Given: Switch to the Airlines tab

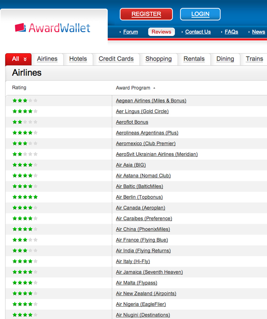Looking at the screenshot, I should click(x=47, y=59).
